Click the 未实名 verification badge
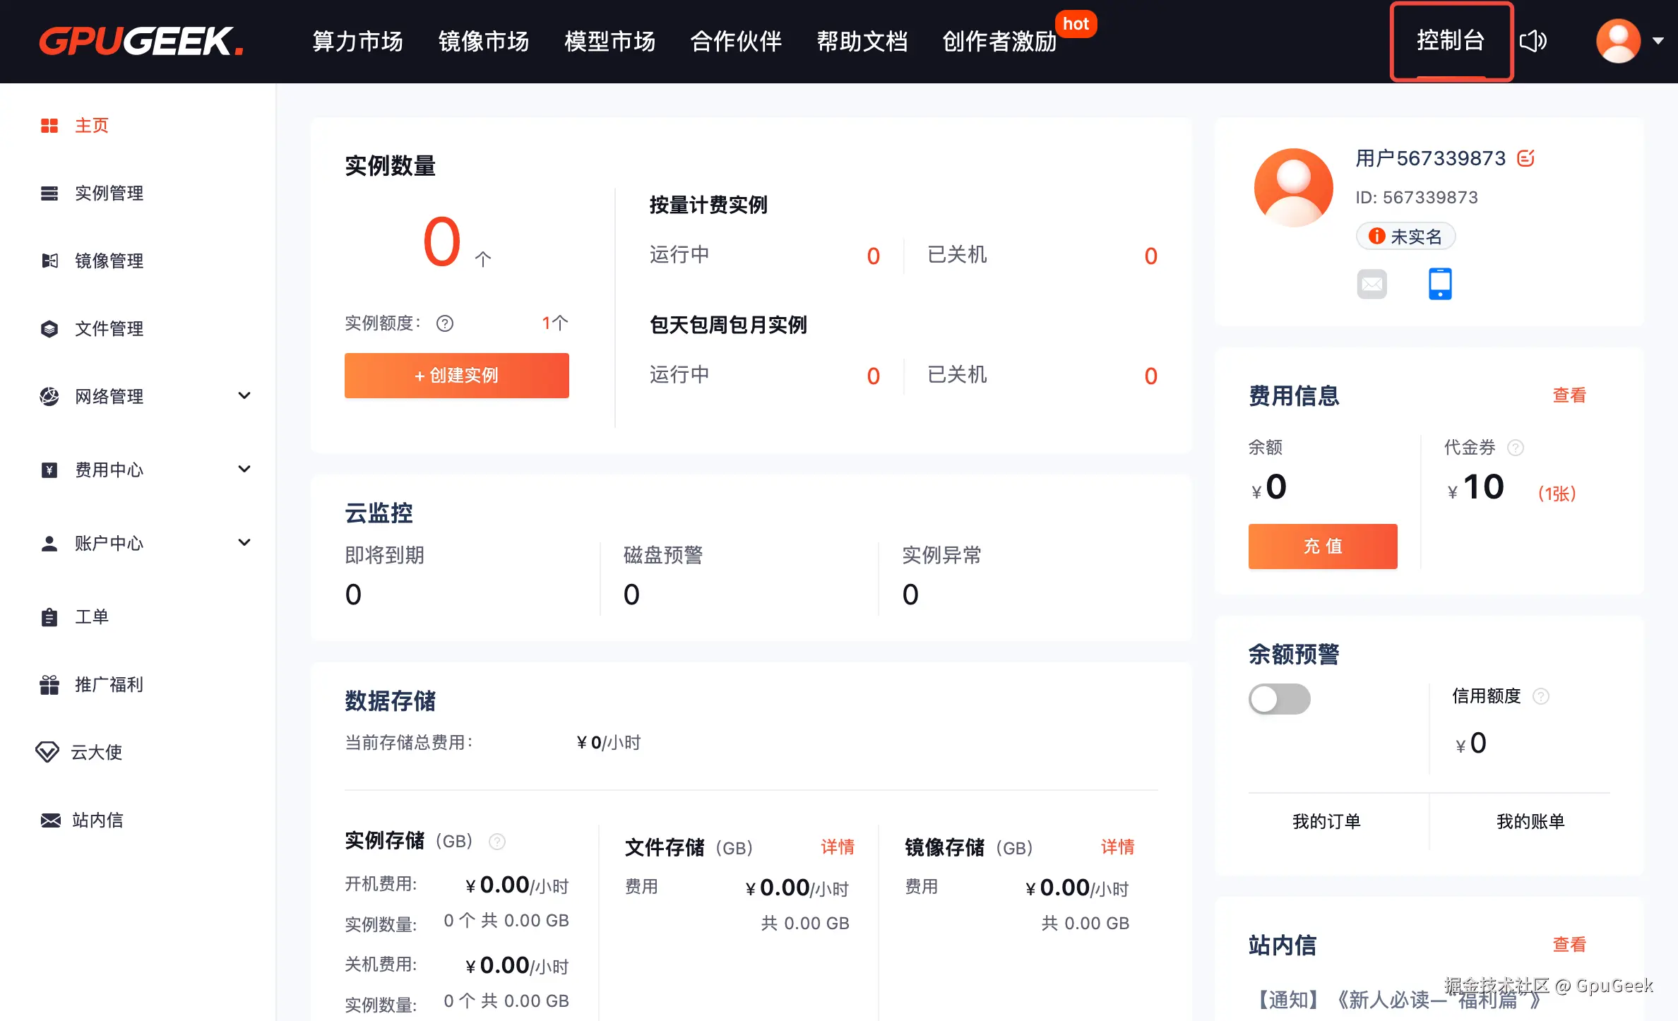This screenshot has height=1021, width=1678. (x=1405, y=237)
